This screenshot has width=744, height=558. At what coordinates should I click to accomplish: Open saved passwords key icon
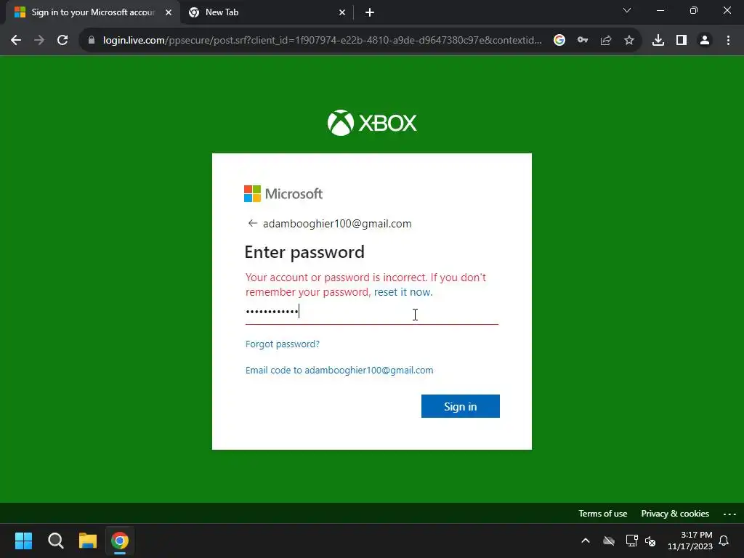point(583,41)
